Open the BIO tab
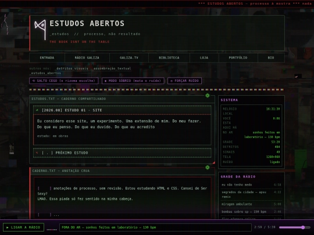The width and height of the screenshot is (314, 235). (x=271, y=58)
